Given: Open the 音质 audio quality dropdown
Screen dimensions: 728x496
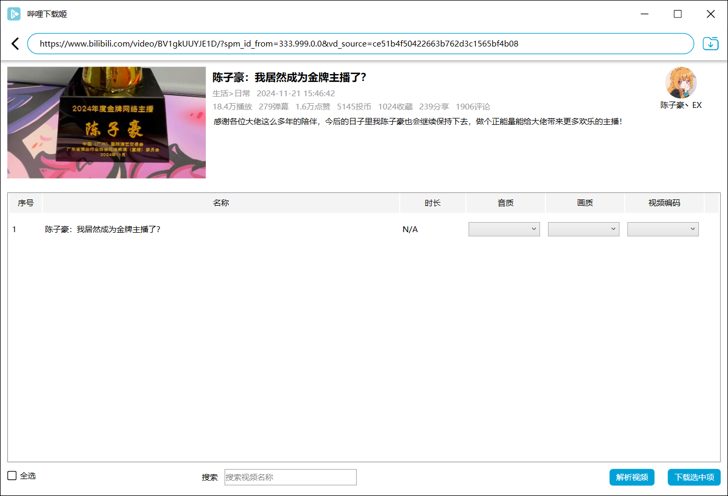Looking at the screenshot, I should pyautogui.click(x=504, y=229).
